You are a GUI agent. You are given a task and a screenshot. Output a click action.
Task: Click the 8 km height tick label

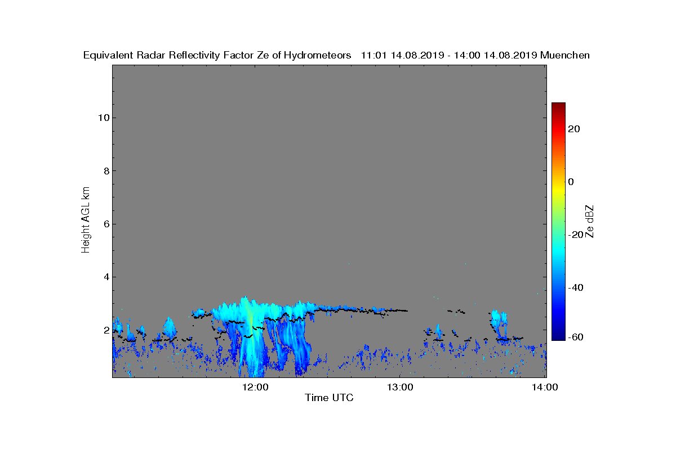coord(106,171)
